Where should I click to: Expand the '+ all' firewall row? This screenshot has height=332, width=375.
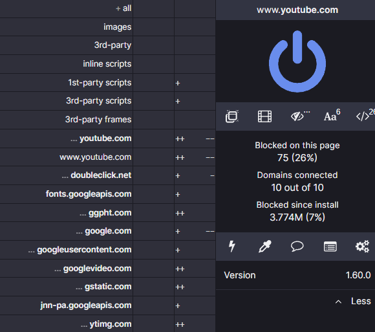[x=123, y=8]
